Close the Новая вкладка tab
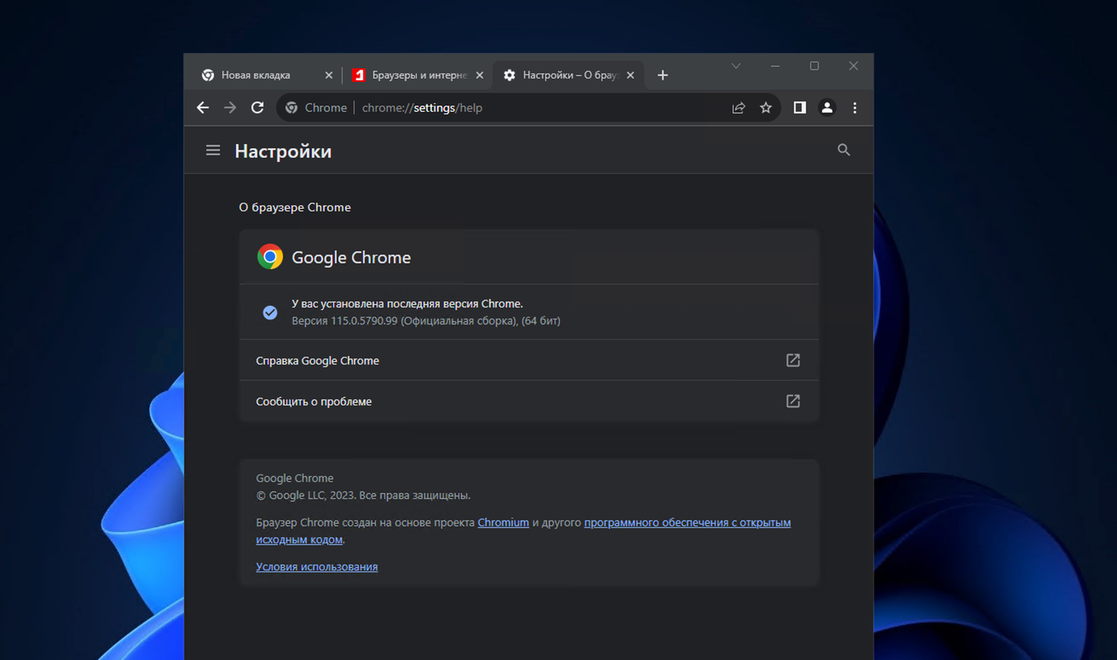1117x660 pixels. pos(328,75)
